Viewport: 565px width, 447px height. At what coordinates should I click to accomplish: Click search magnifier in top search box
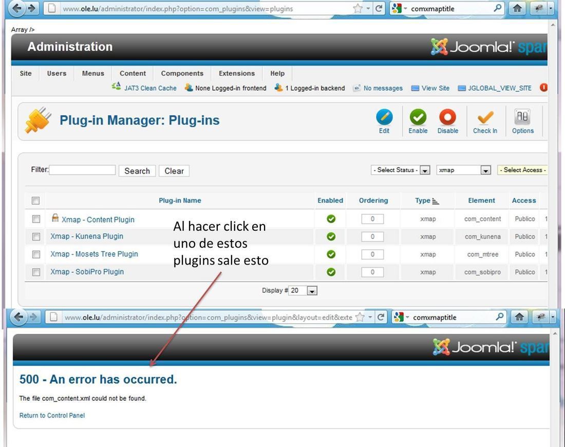click(497, 8)
